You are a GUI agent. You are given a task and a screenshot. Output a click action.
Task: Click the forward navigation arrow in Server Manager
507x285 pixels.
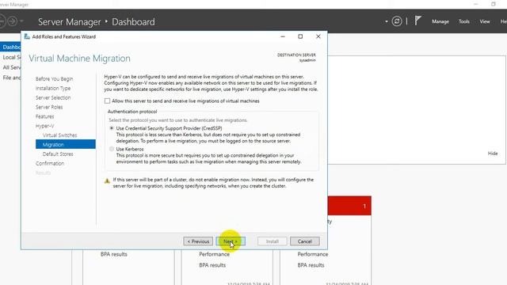(x=13, y=21)
